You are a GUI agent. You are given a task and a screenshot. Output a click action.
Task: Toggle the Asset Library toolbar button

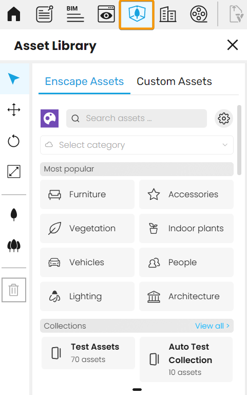137,15
